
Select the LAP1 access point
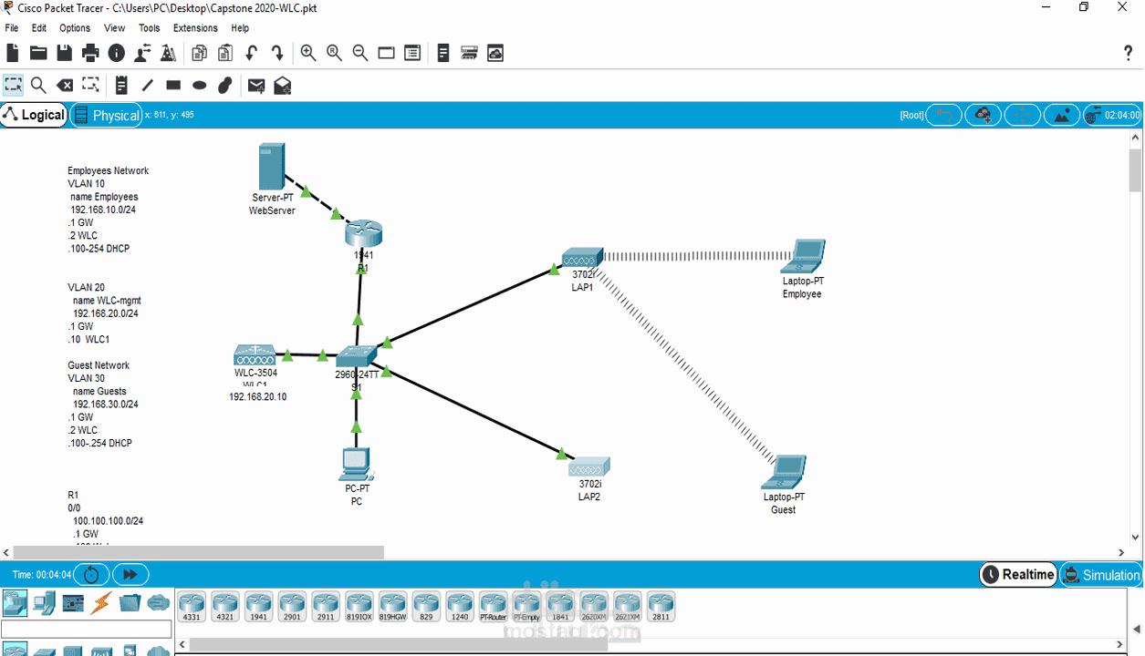pos(582,258)
